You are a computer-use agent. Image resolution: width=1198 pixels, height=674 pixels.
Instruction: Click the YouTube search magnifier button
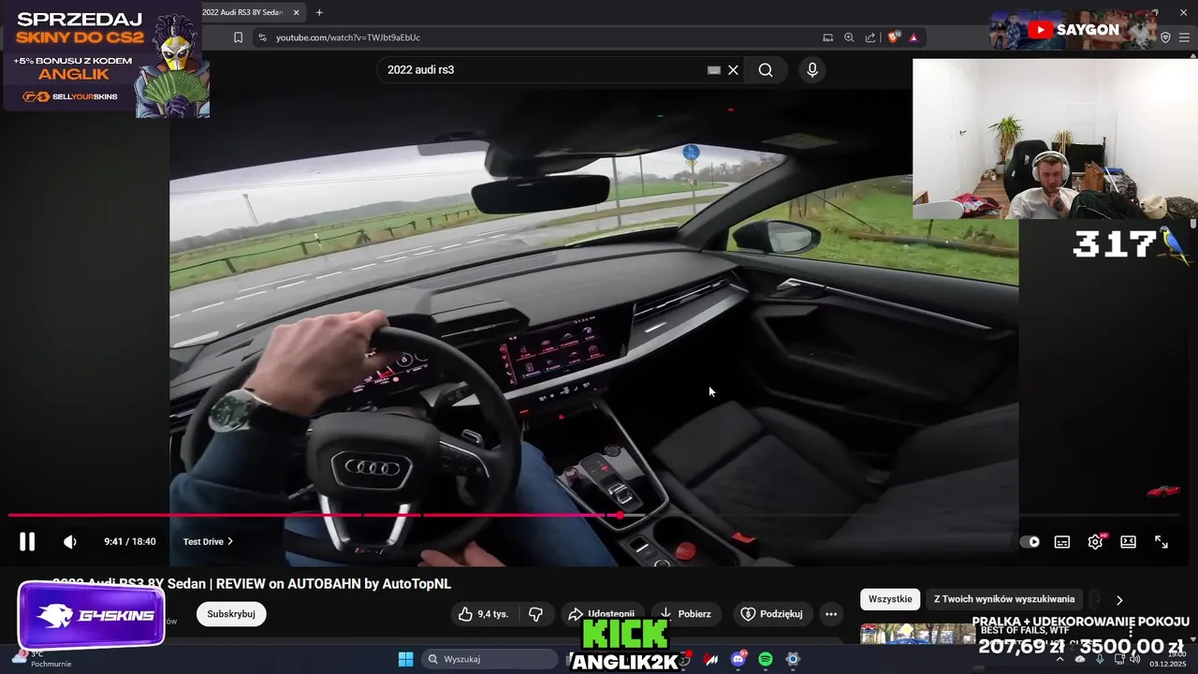[x=766, y=70]
